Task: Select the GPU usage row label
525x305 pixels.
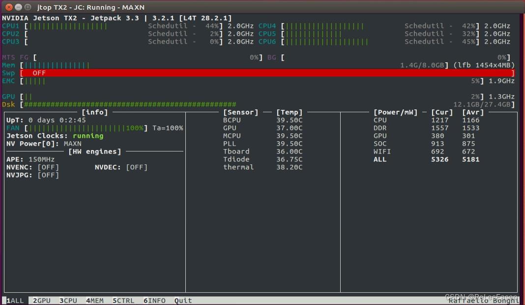Action: pyautogui.click(x=8, y=97)
